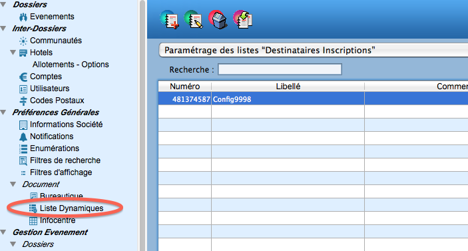Click the euro icon beside Comptes
Screen dimensions: 468x251
[x=23, y=77]
